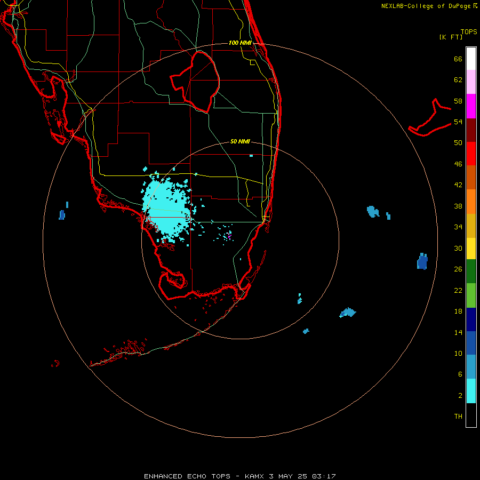
Task: Click the red island outline east of the 100 NMI ring
Action: coord(430,118)
